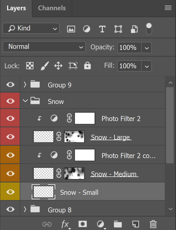
Task: Open the Layers panel menu
Action: click(x=168, y=8)
